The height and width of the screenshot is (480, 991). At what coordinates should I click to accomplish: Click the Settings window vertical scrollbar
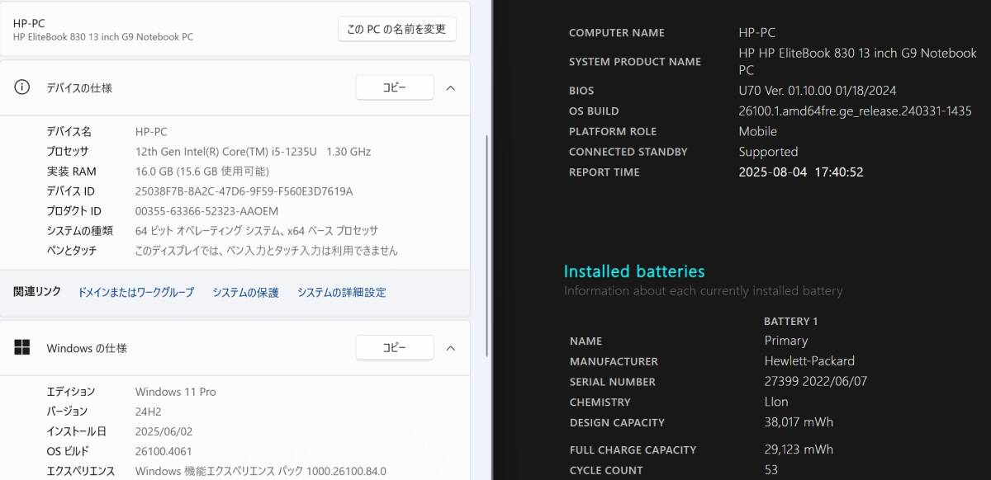pos(488,246)
